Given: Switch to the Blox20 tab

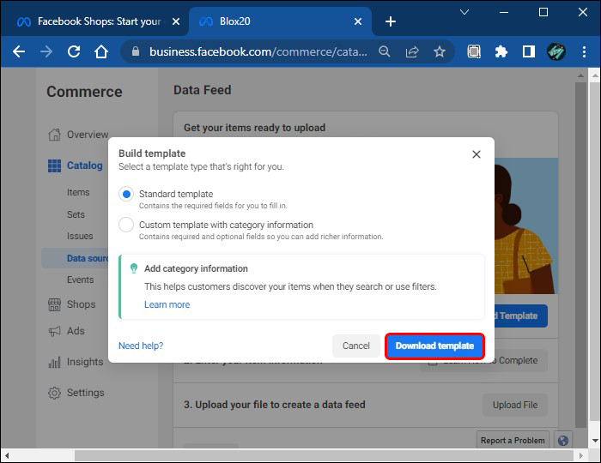Looking at the screenshot, I should coord(275,21).
